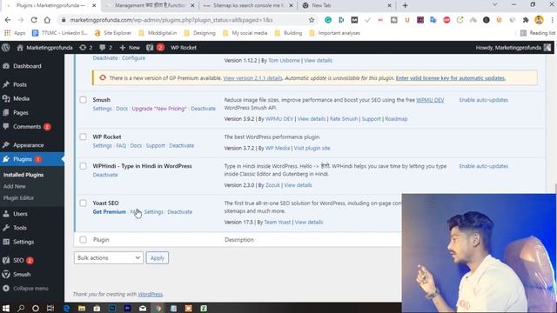The height and width of the screenshot is (313, 557).
Task: Click the Apply button
Action: [157, 257]
